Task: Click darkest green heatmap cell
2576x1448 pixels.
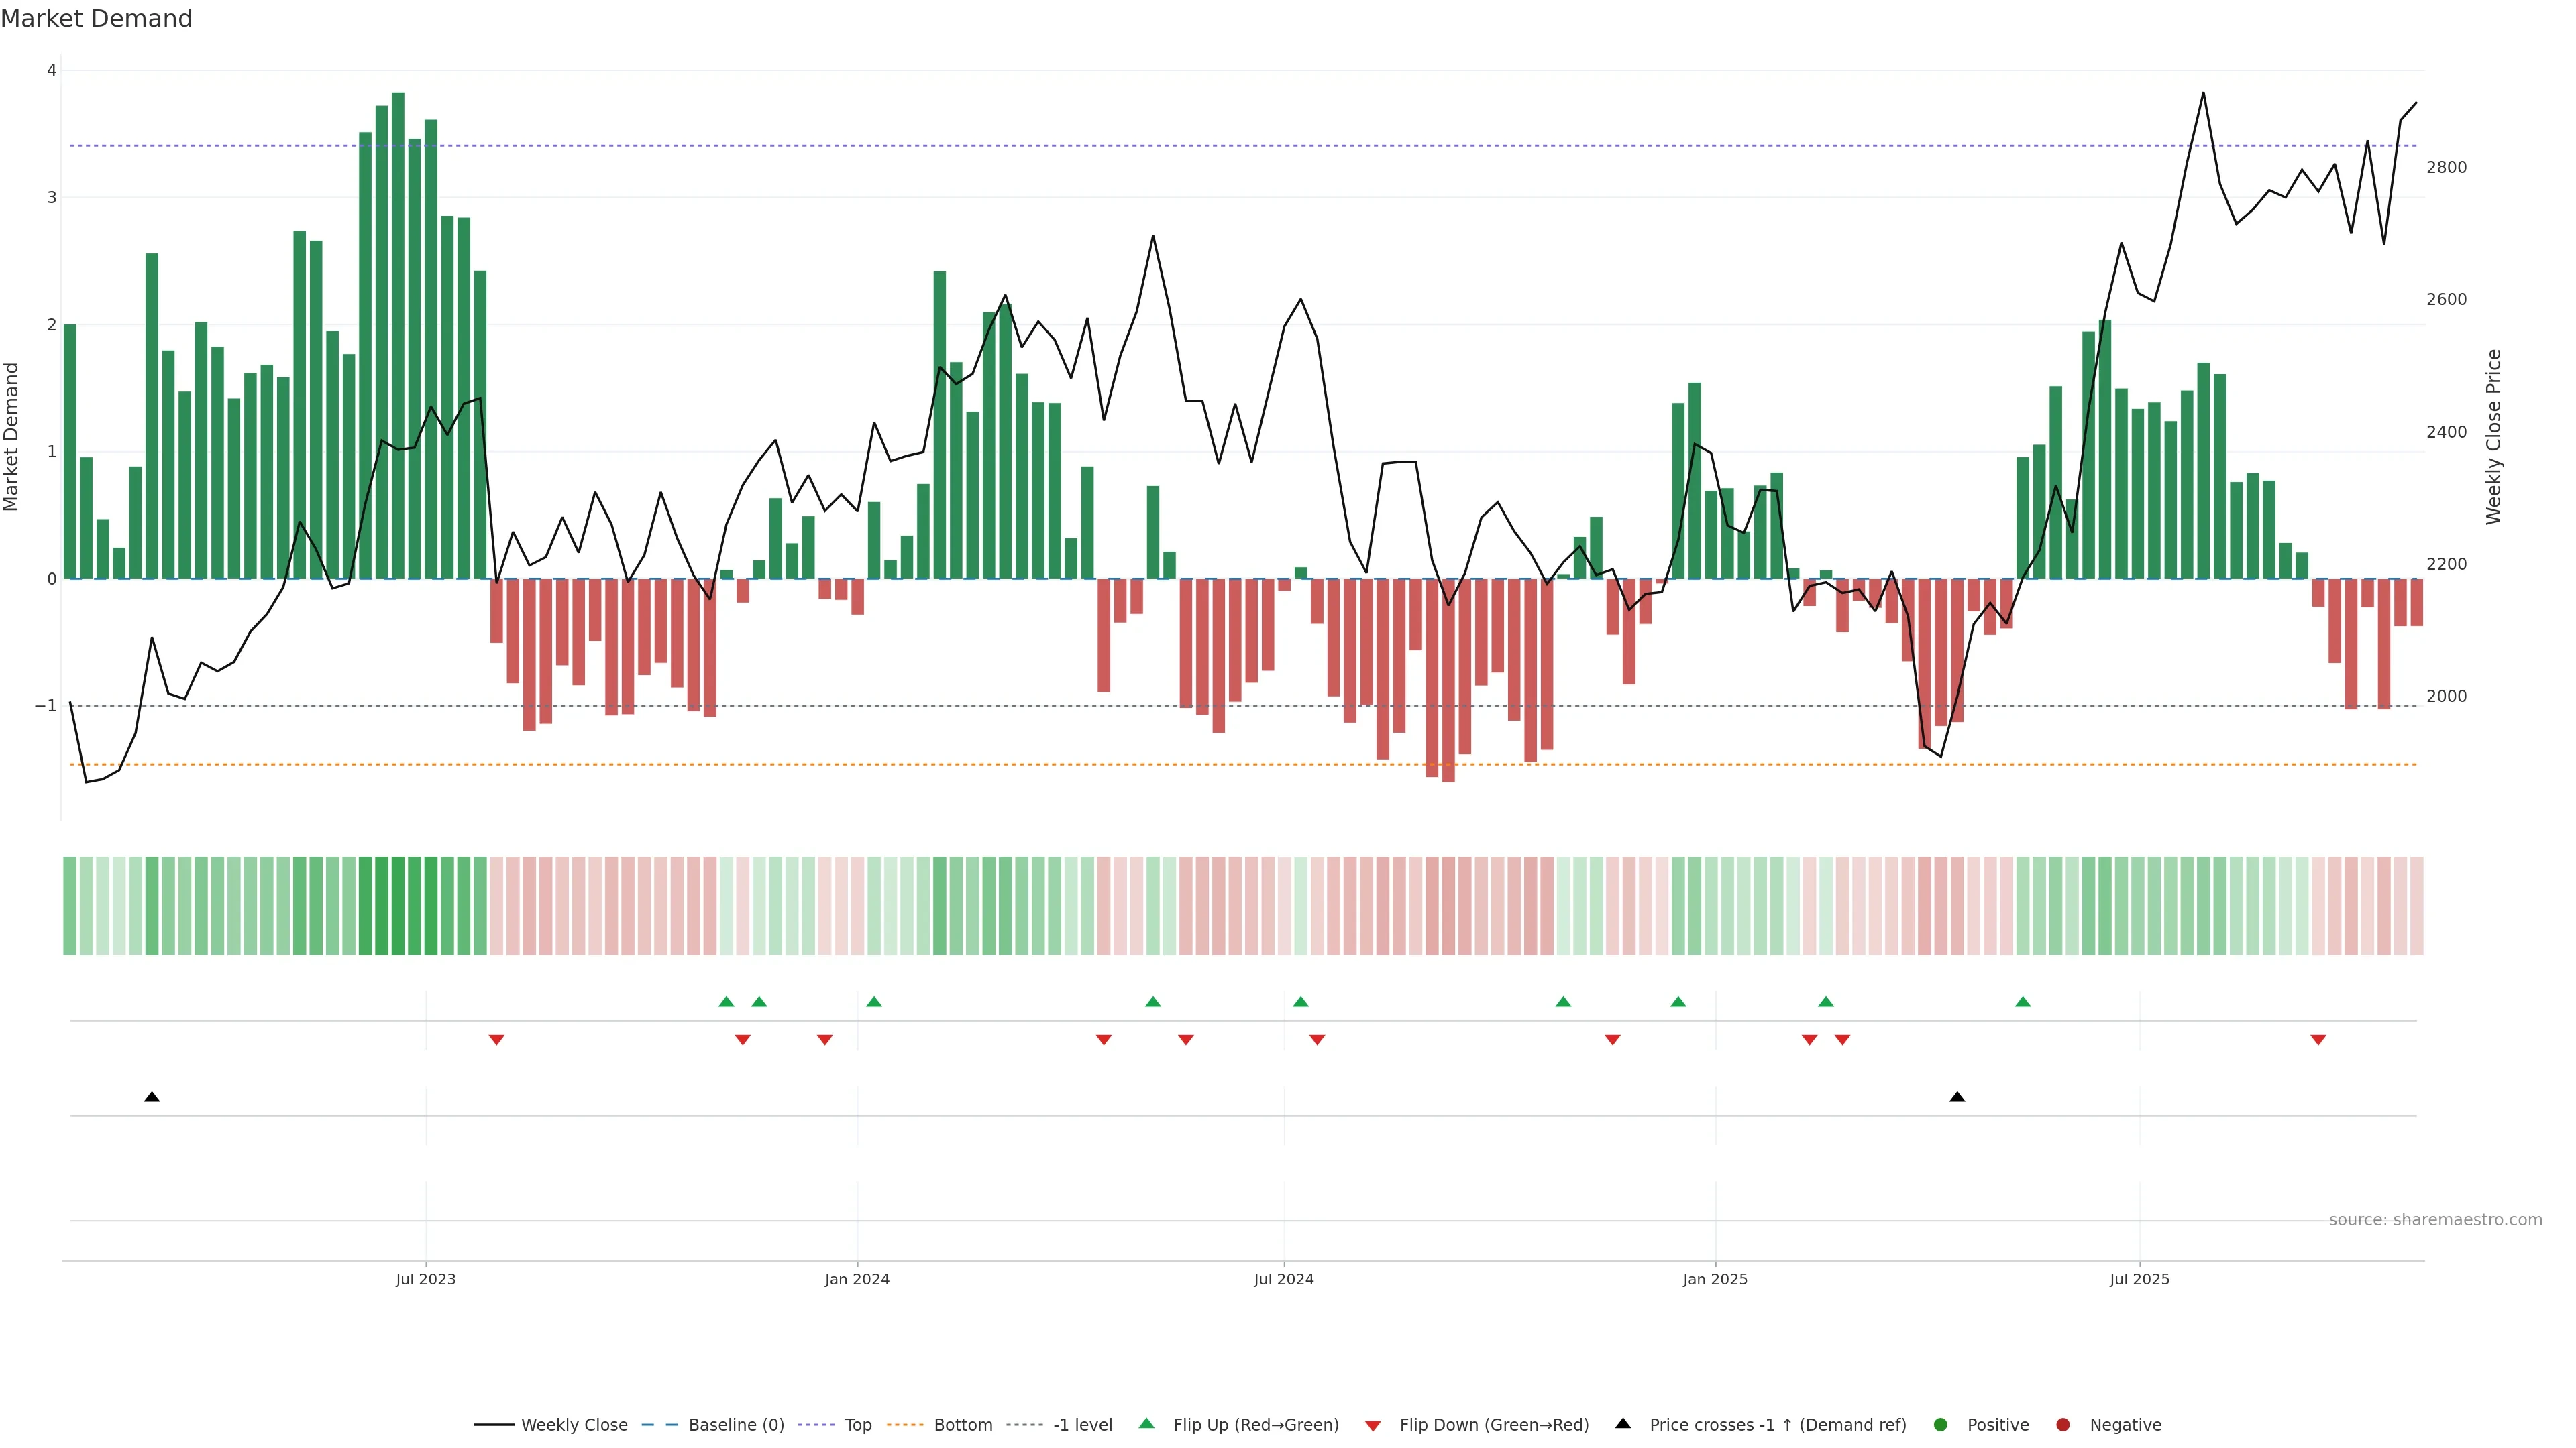Action: point(398,906)
